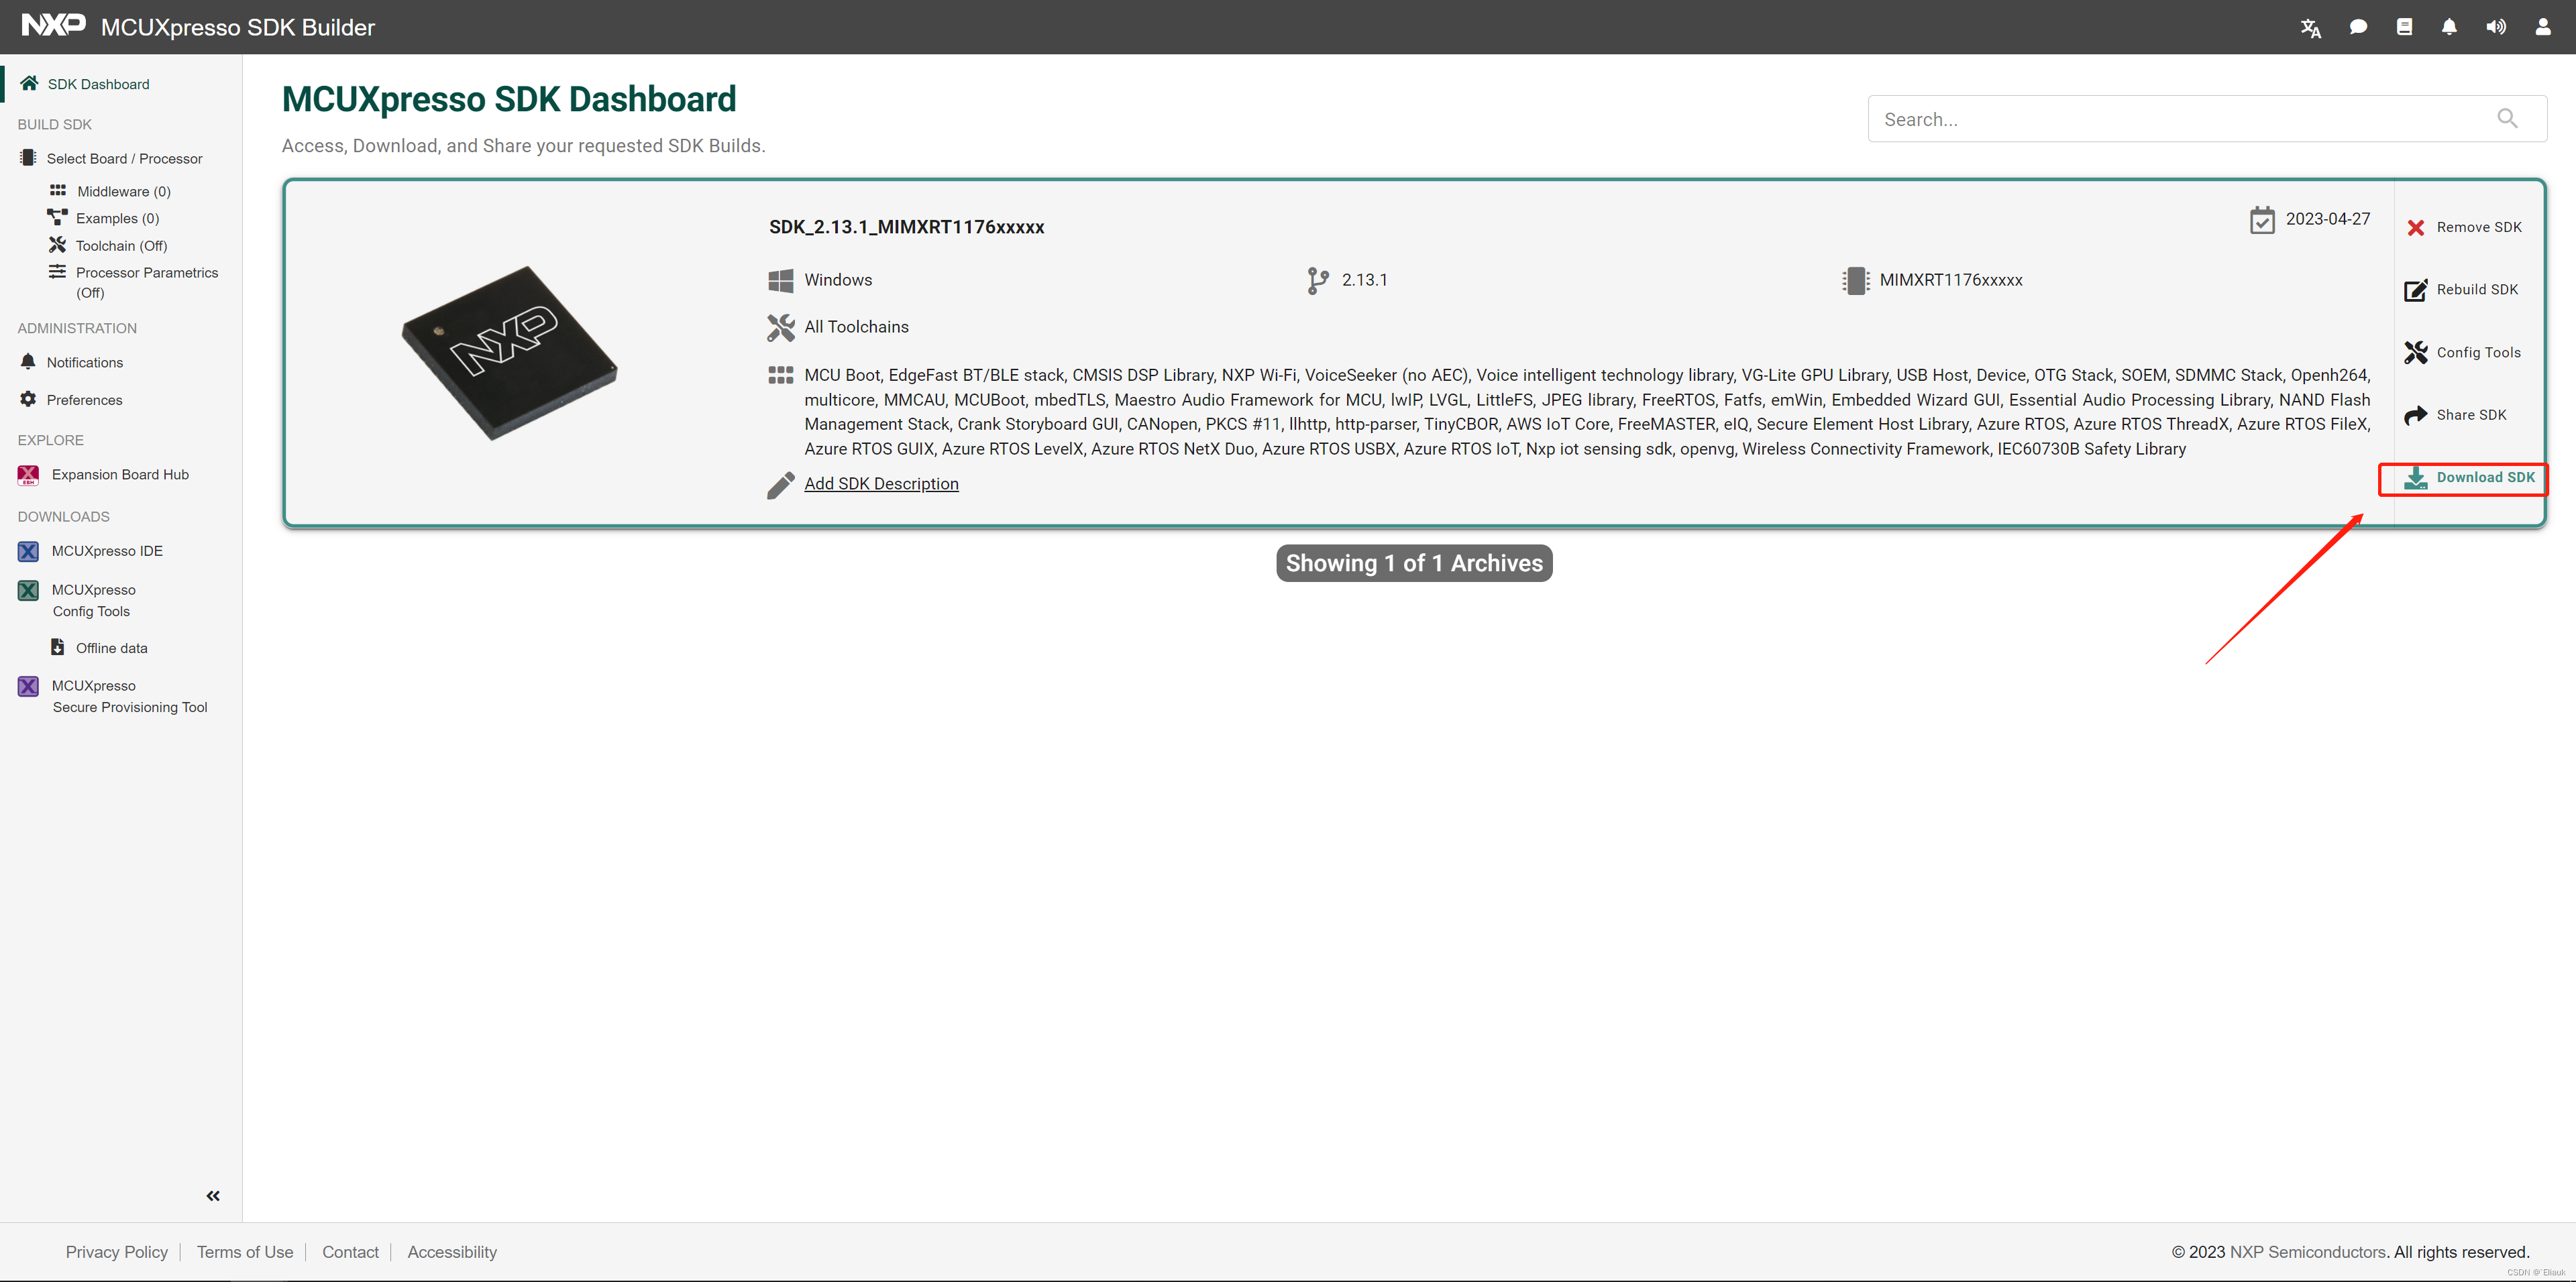2576x1282 pixels.
Task: Click the MIMXRT1176xxxxx processor chip icon
Action: click(x=1855, y=281)
